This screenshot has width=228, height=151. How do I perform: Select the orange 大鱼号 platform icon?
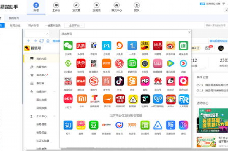pyautogui.click(x=119, y=46)
